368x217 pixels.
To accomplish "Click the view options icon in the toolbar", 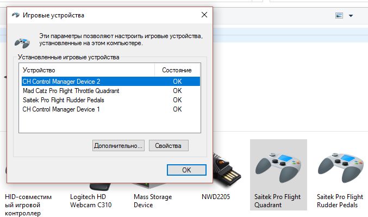I will [339, 15].
